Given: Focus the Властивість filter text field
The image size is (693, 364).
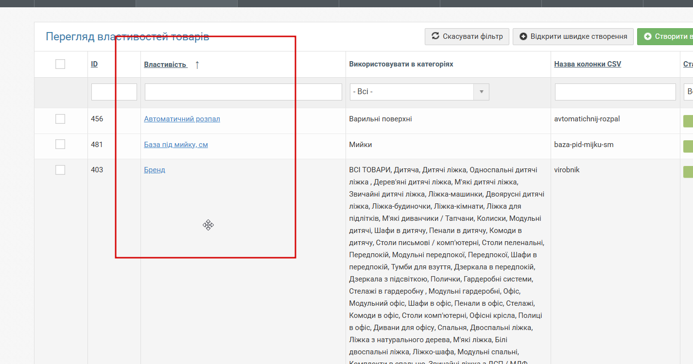Looking at the screenshot, I should [243, 92].
